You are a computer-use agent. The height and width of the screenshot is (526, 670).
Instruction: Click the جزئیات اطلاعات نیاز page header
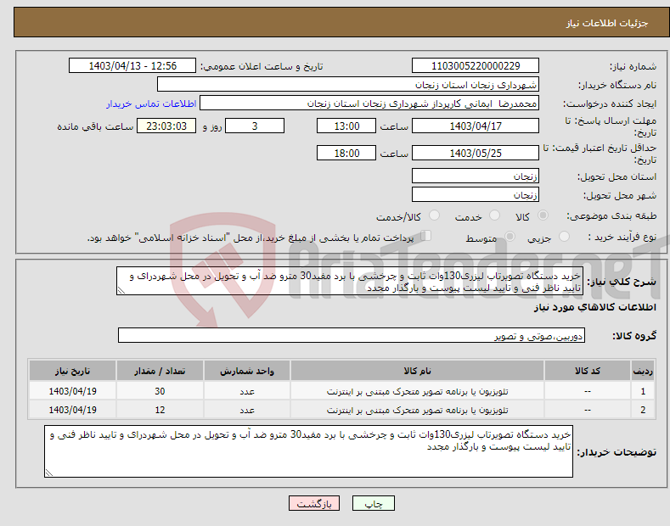(607, 23)
